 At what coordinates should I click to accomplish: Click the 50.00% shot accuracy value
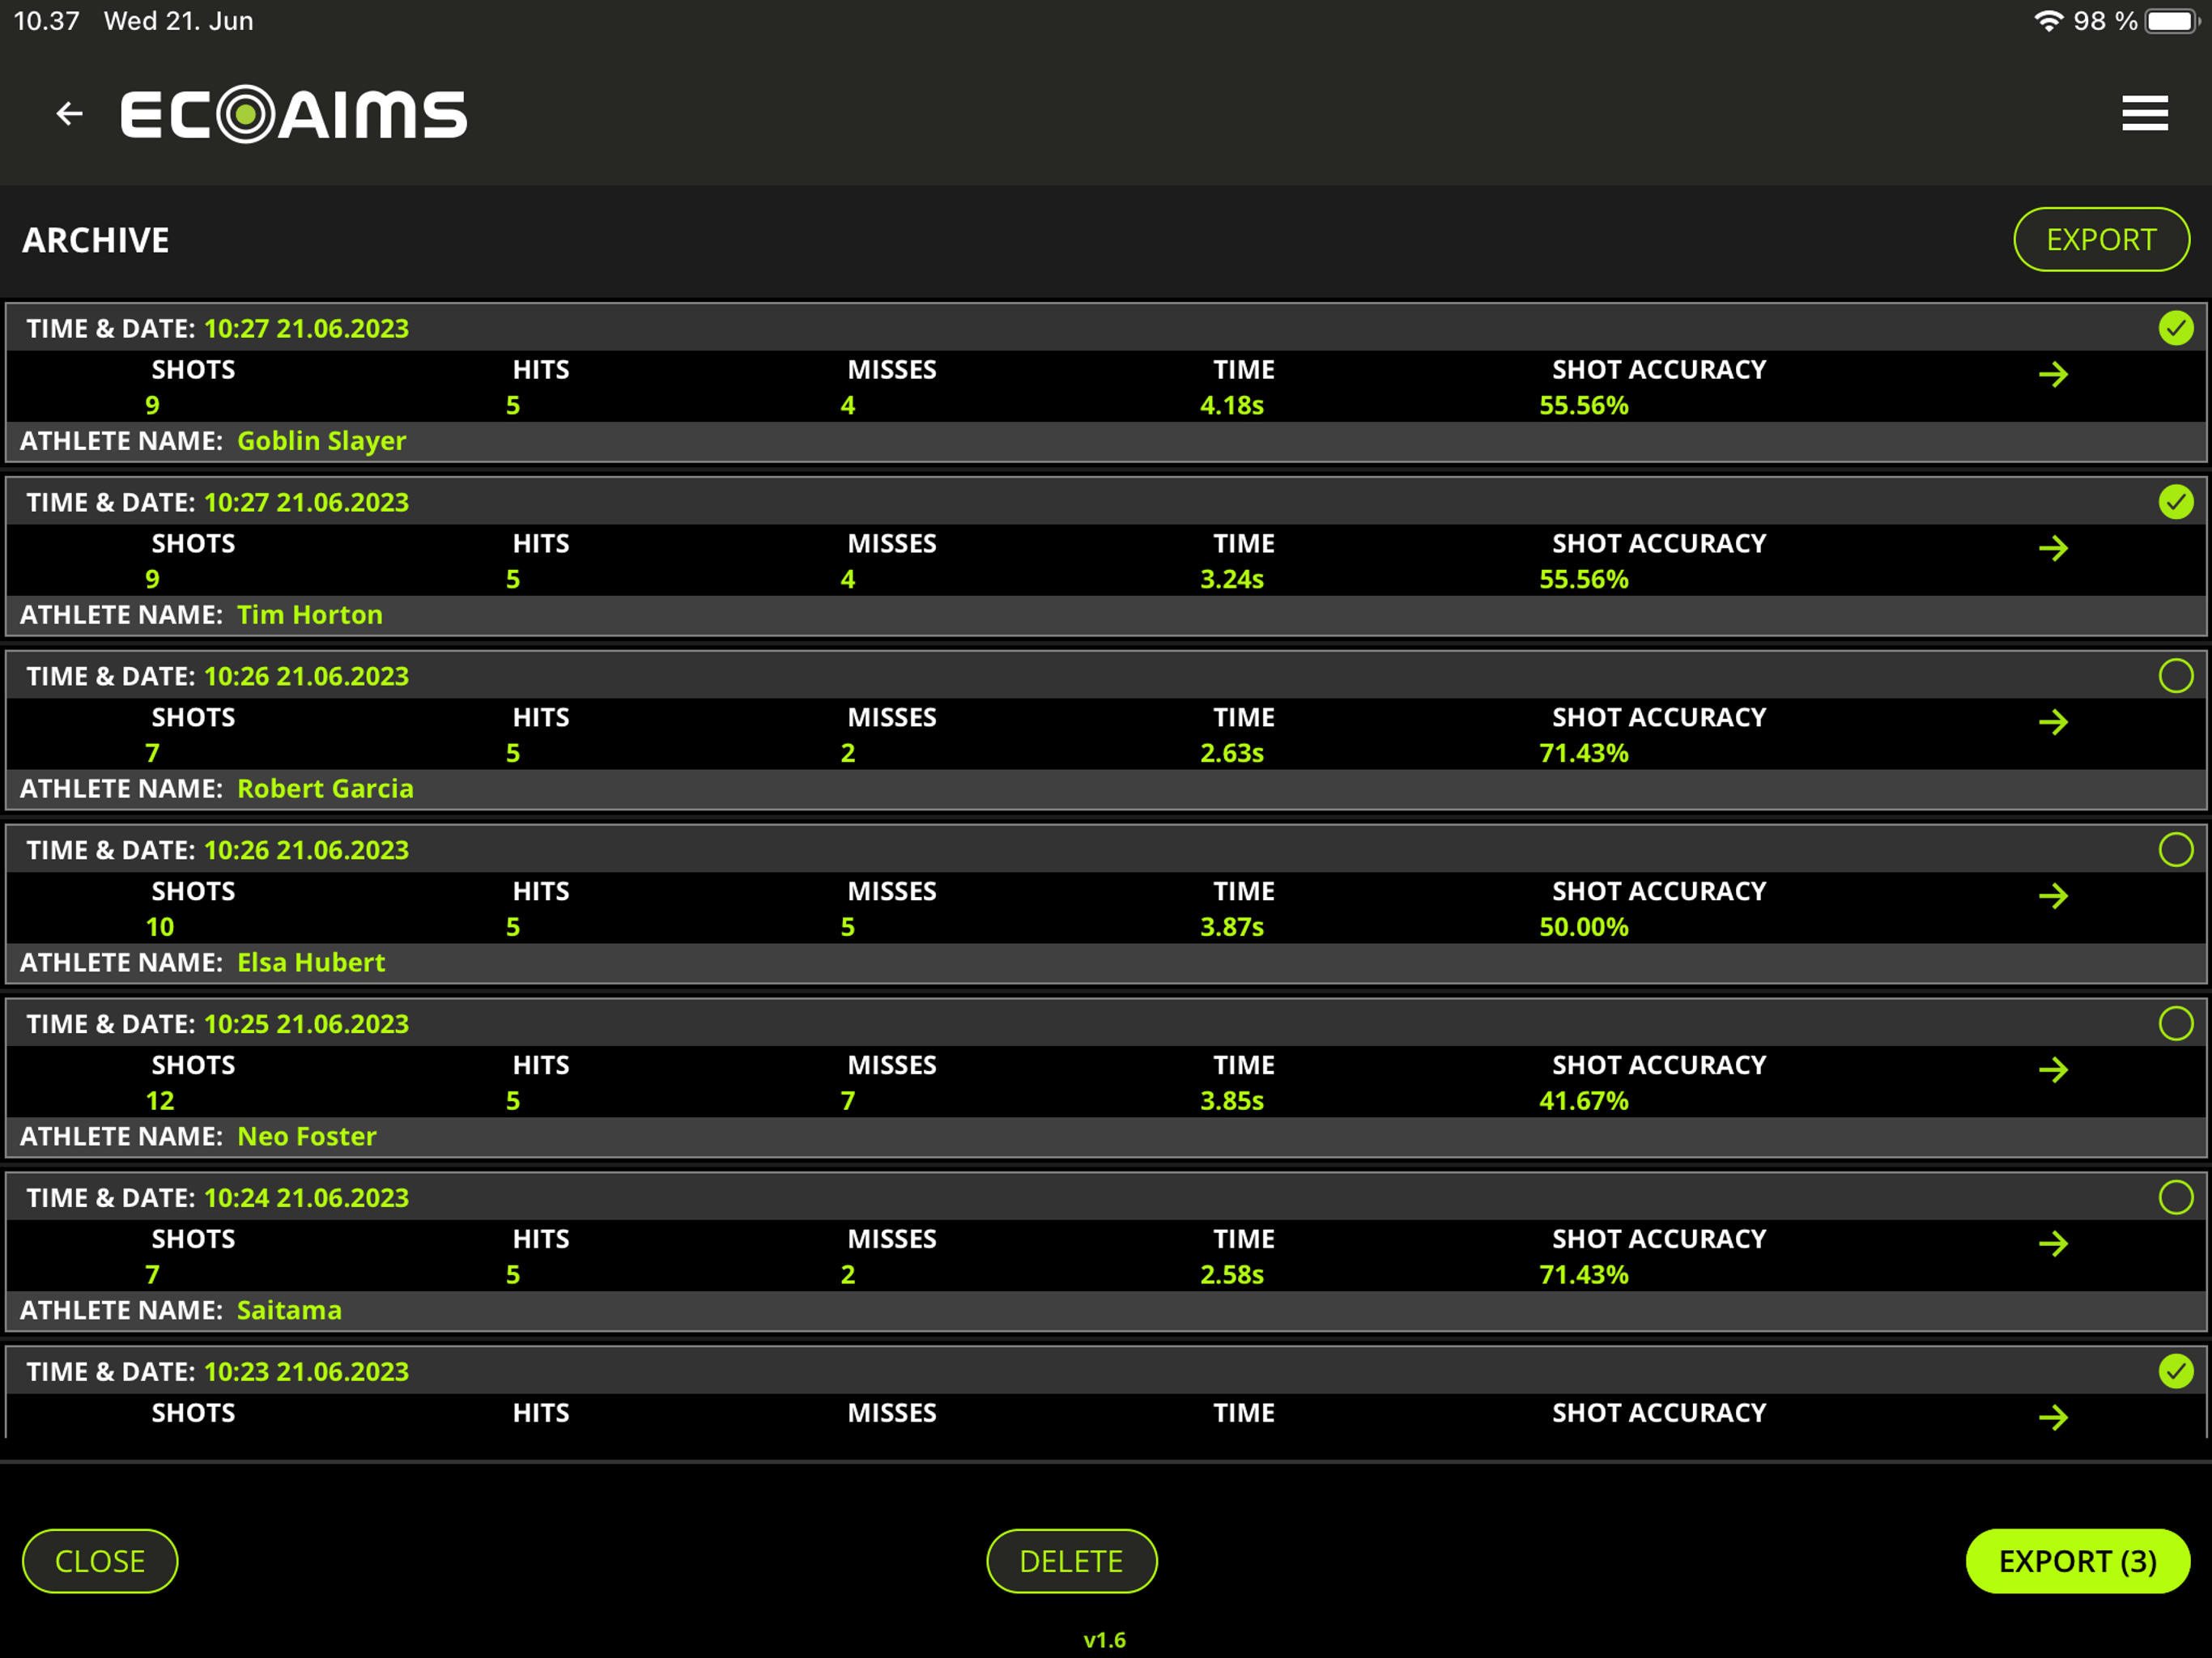[x=1583, y=928]
